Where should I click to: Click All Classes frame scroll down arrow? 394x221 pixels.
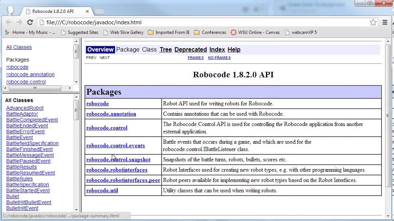click(x=76, y=210)
